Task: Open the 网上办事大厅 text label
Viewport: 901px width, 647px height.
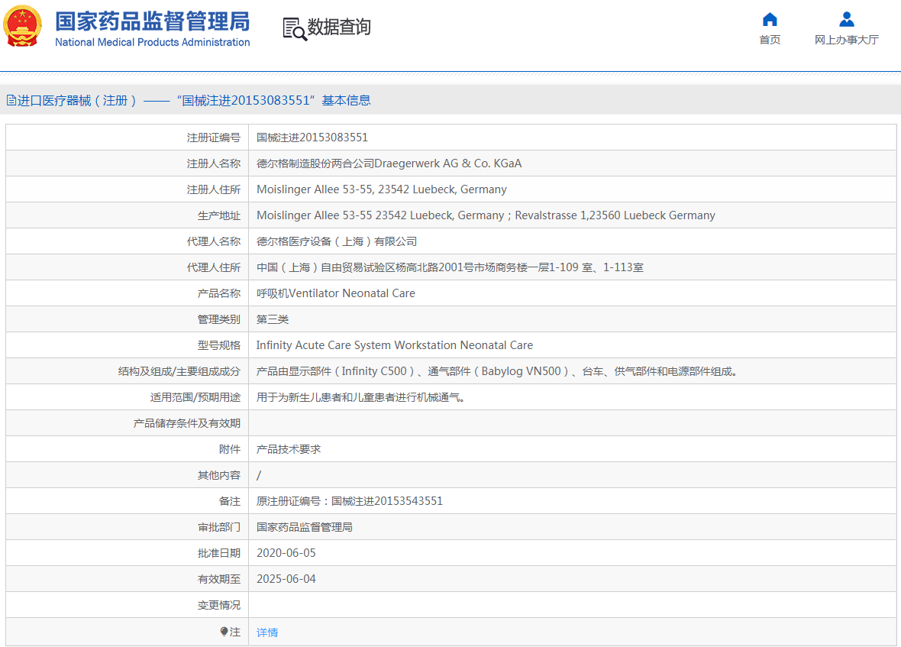Action: (846, 40)
